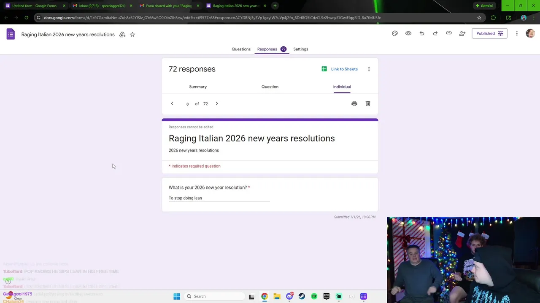
Task: Open the Gemini button in Chrome
Action: [484, 6]
